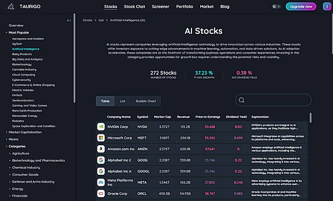This screenshot has width=333, height=201.
Task: Open the Stocks nav item
Action: 110,7
